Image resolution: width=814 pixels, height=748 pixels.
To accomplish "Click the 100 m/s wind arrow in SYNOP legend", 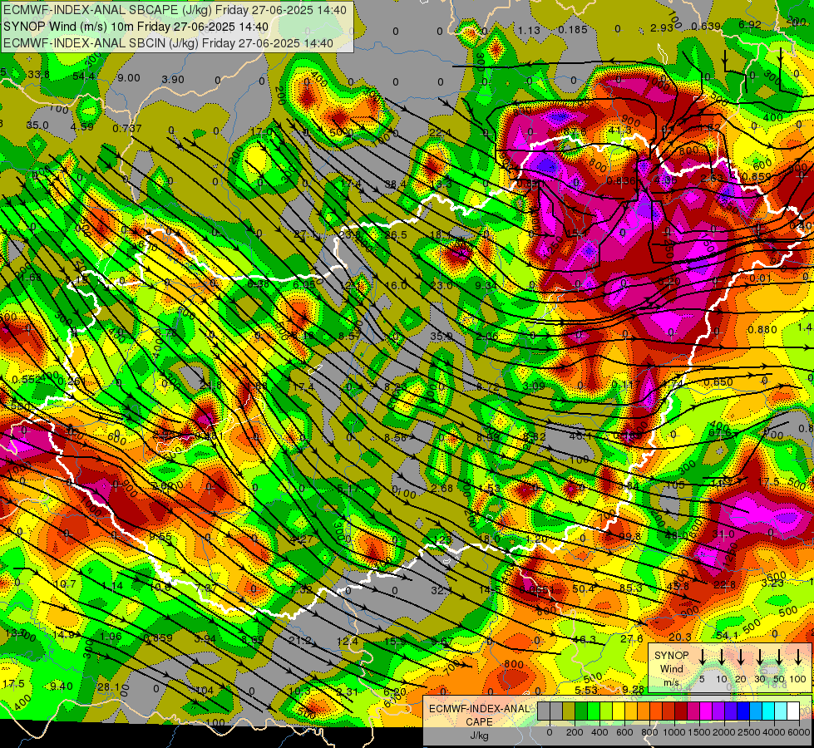I will (x=798, y=657).
